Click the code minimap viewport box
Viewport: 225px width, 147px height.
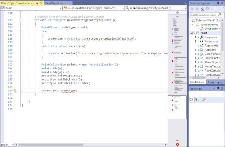177,107
